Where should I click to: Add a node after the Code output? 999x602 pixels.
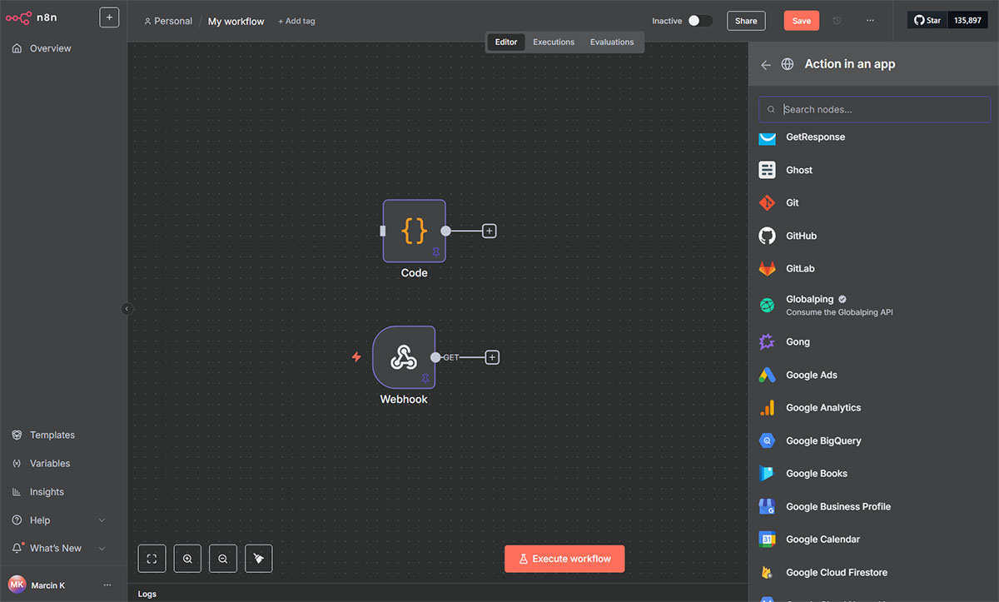coord(490,231)
